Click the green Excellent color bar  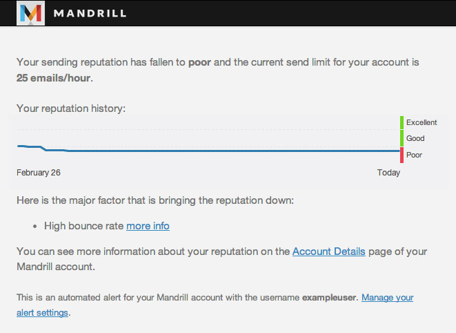click(x=402, y=123)
